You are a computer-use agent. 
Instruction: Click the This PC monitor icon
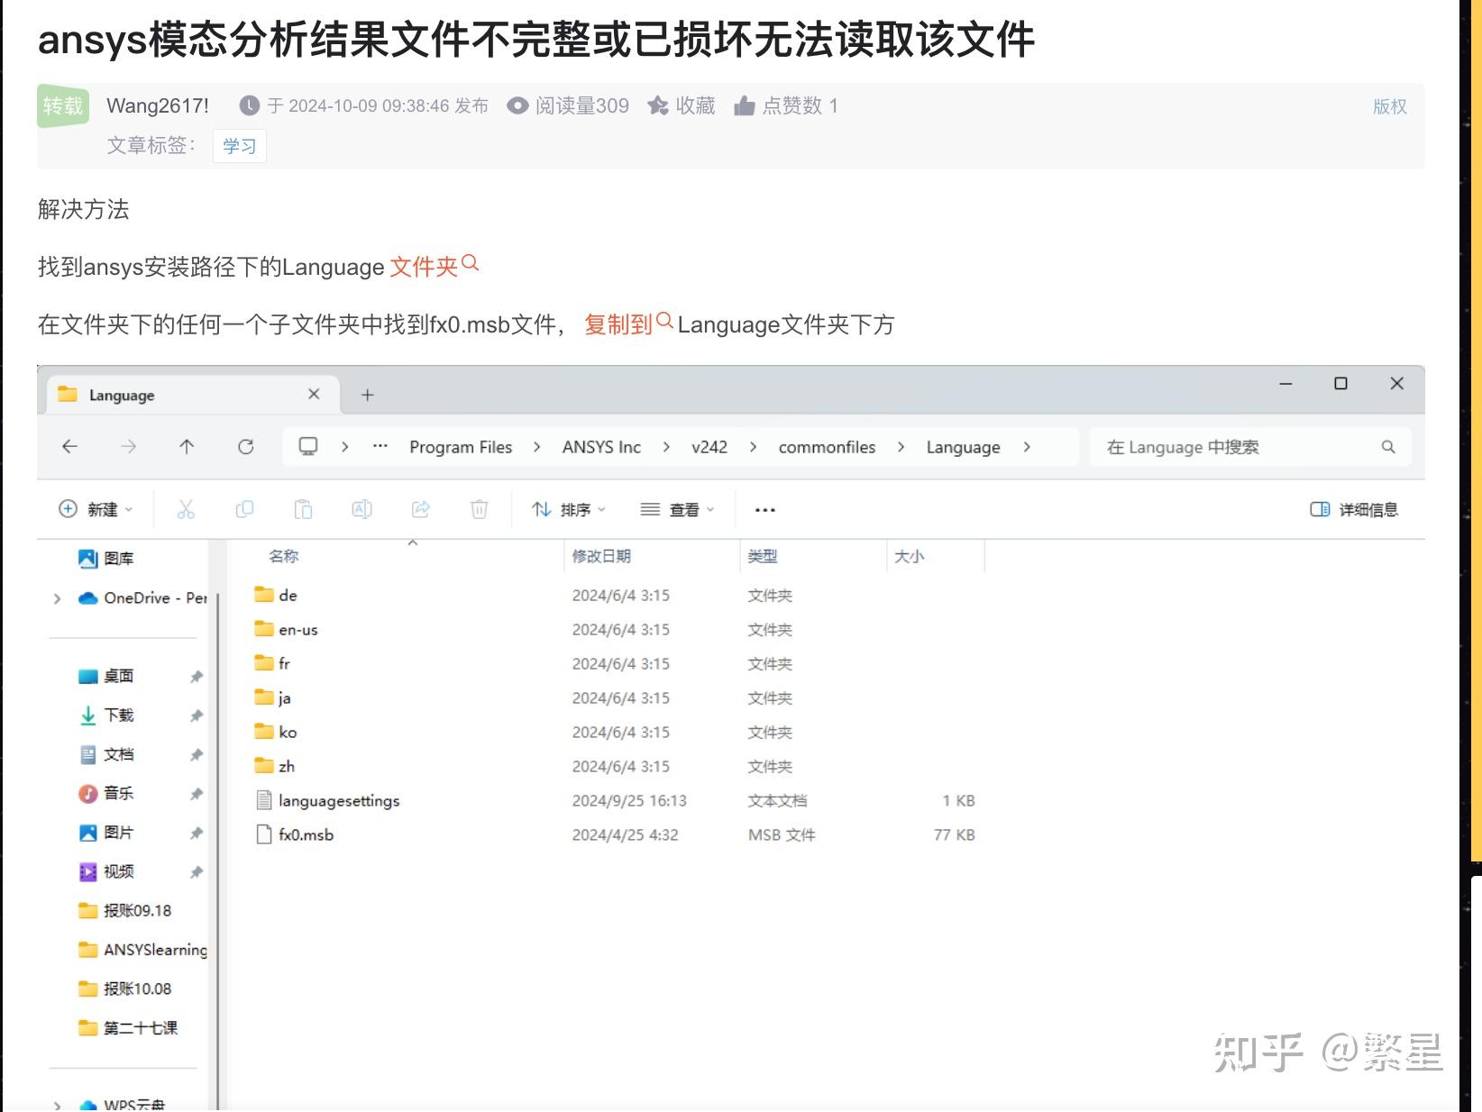coord(308,446)
